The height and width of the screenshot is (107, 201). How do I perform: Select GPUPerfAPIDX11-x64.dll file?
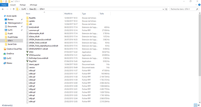tap(38, 49)
